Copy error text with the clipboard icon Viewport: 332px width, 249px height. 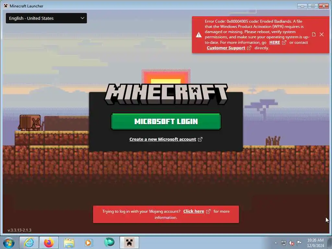[314, 34]
